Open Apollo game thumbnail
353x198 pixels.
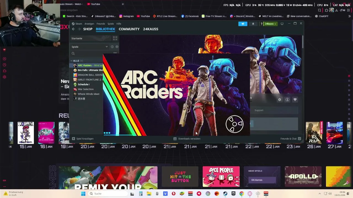[303, 177]
